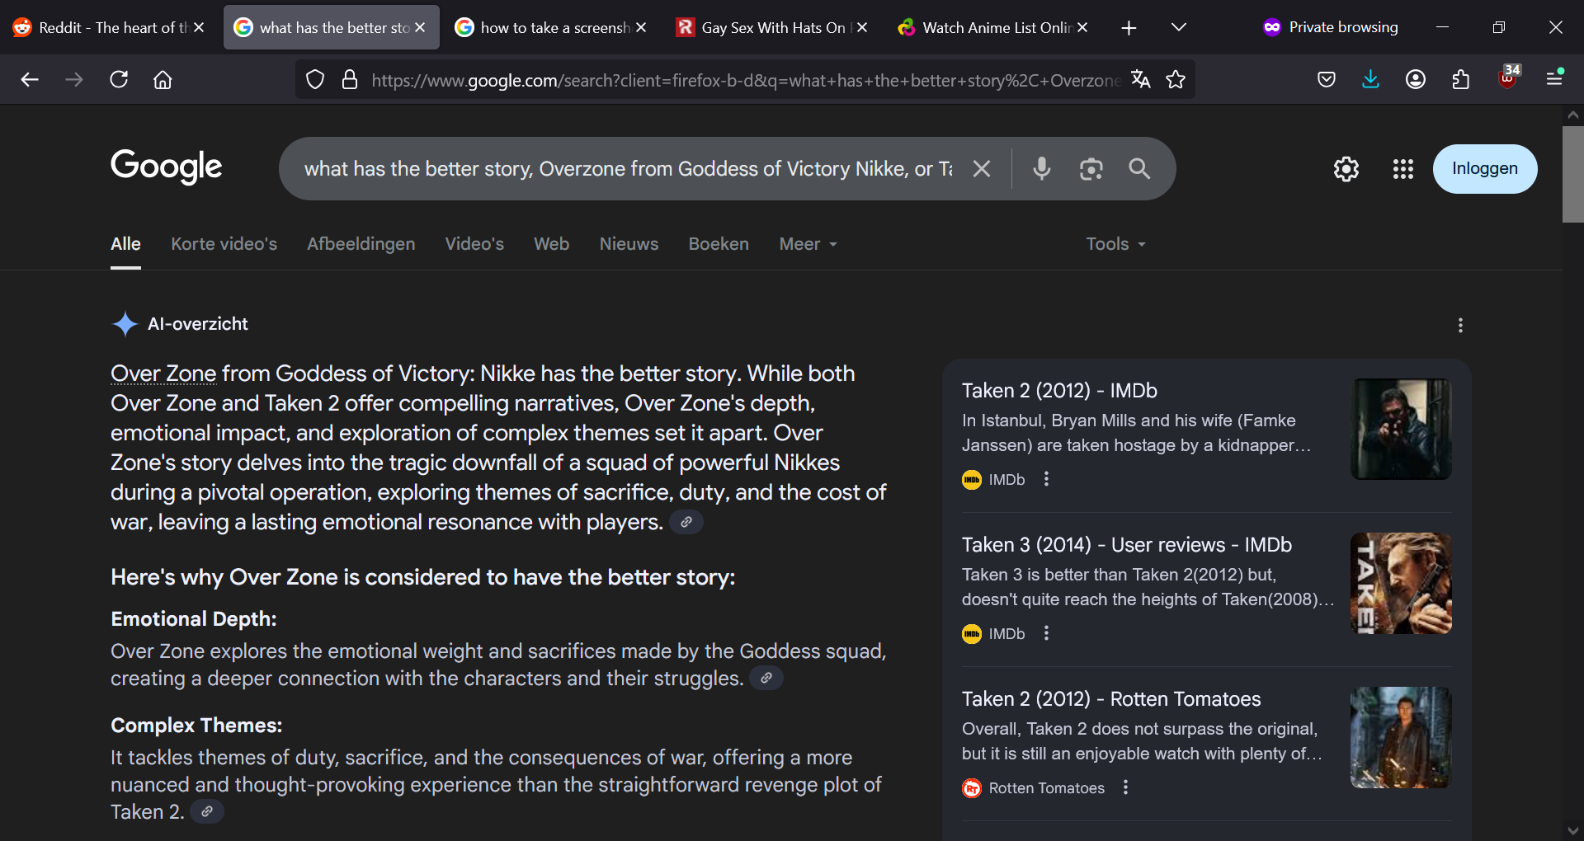This screenshot has width=1584, height=841.
Task: Click inside the Google search field
Action: tap(627, 169)
